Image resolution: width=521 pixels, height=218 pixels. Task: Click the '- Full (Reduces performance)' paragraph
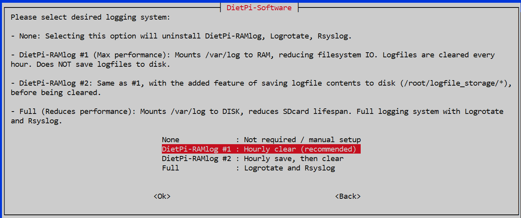pyautogui.click(x=257, y=116)
